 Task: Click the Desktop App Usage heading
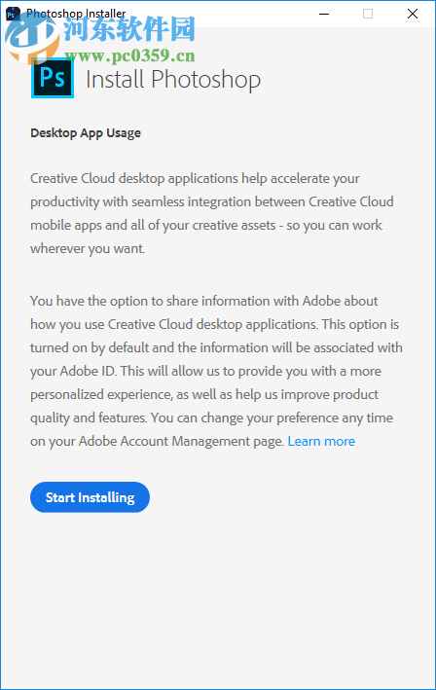point(86,133)
